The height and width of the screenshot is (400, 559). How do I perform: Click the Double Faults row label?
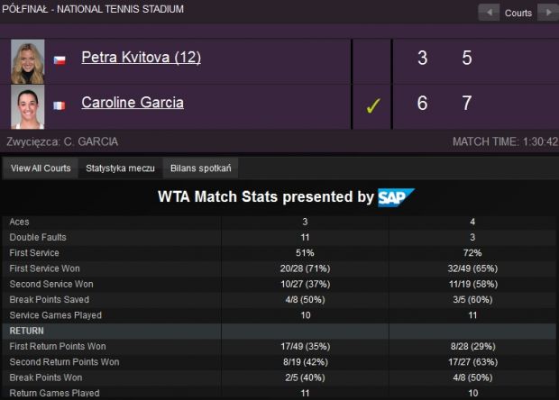pyautogui.click(x=38, y=237)
